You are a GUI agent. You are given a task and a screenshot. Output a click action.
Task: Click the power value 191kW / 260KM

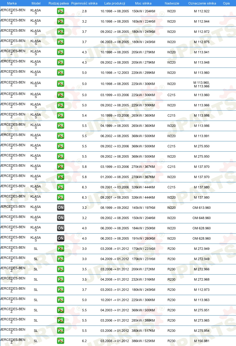coord(143,238)
